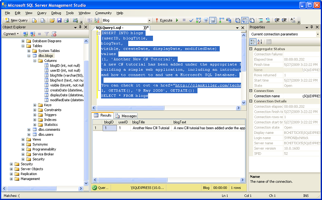Open the Query menu
The height and width of the screenshot is (200, 322).
coord(42,13)
